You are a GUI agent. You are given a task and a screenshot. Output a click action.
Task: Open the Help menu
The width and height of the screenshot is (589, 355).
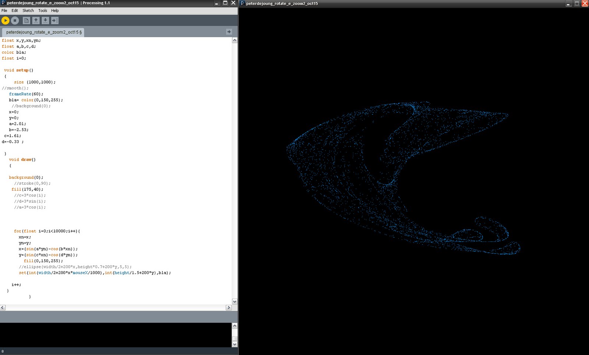coord(55,10)
